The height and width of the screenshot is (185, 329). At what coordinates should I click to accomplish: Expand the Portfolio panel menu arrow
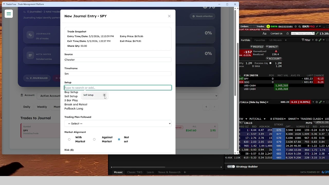(324, 40)
